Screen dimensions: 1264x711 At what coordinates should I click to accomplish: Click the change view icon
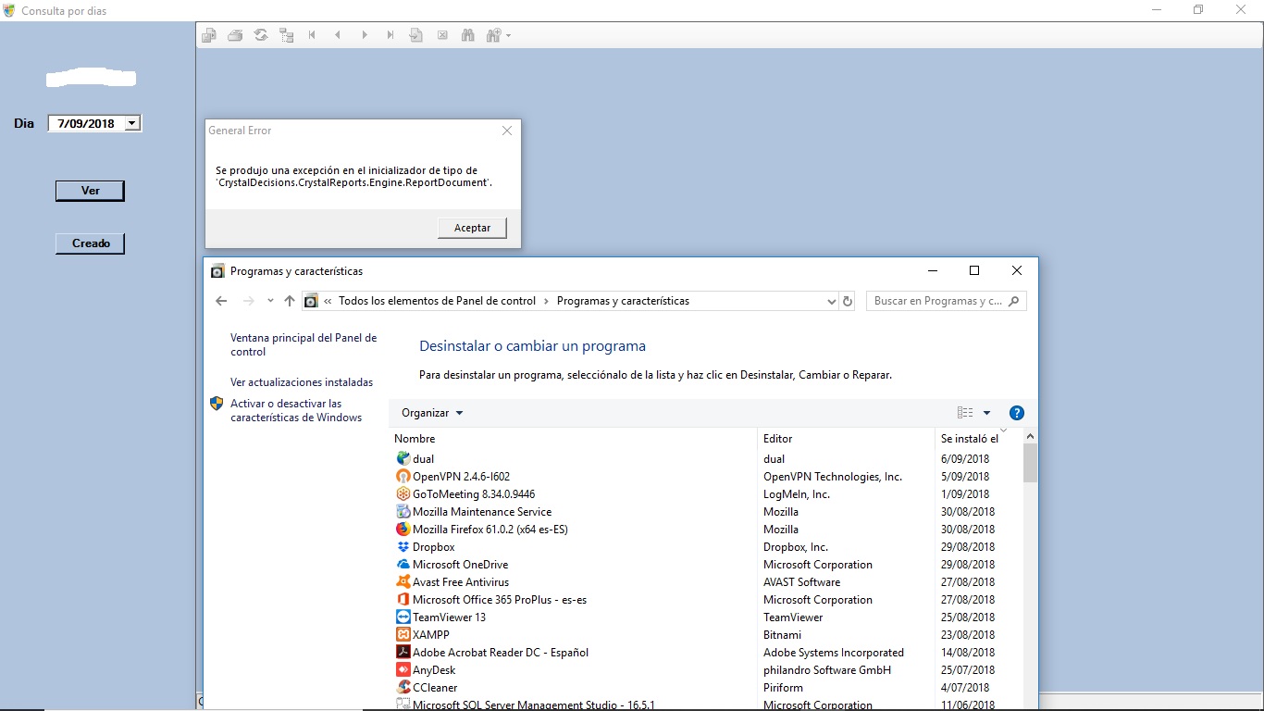965,413
